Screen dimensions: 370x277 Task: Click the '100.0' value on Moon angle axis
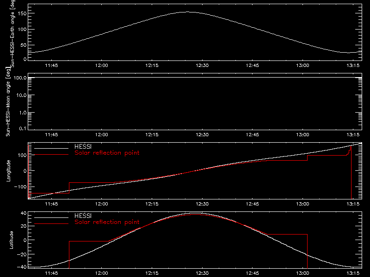pos(20,78)
